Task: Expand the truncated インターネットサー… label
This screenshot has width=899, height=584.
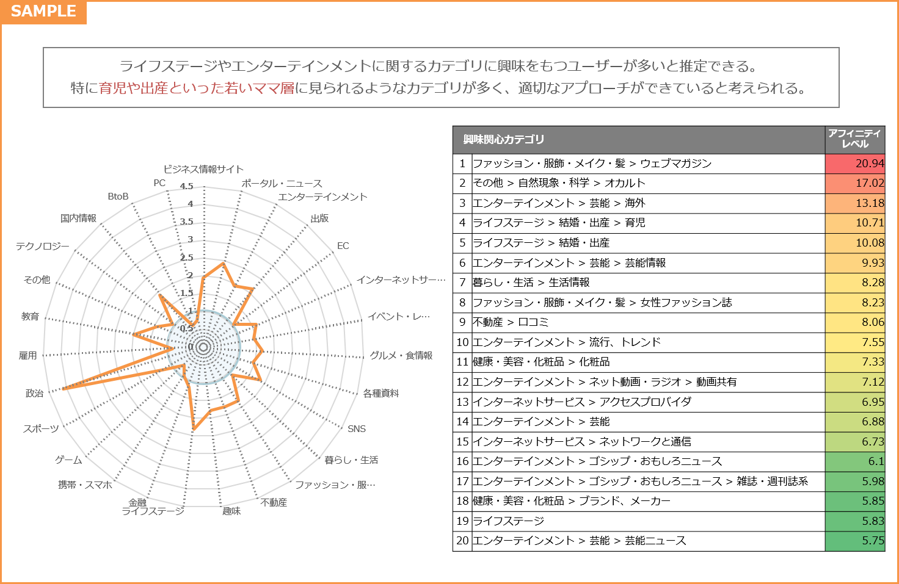Action: (x=401, y=279)
